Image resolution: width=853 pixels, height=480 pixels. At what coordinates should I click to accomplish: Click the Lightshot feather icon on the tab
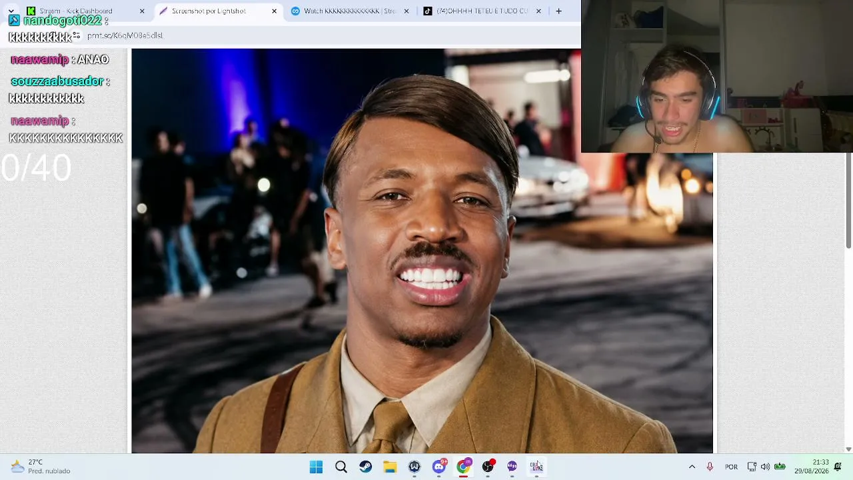coord(163,11)
